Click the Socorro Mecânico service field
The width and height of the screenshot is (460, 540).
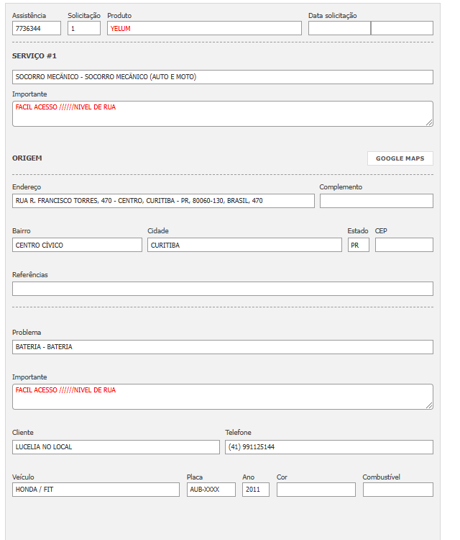point(223,77)
